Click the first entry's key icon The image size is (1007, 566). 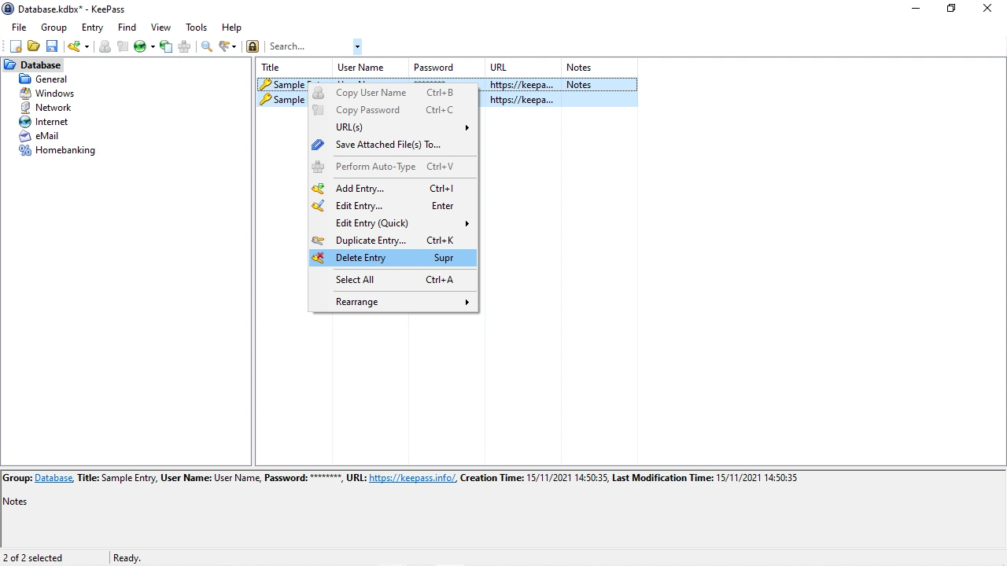coord(266,85)
